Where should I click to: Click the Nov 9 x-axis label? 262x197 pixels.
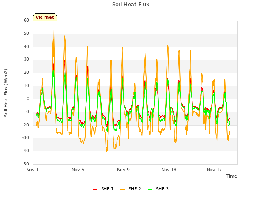click(123, 170)
